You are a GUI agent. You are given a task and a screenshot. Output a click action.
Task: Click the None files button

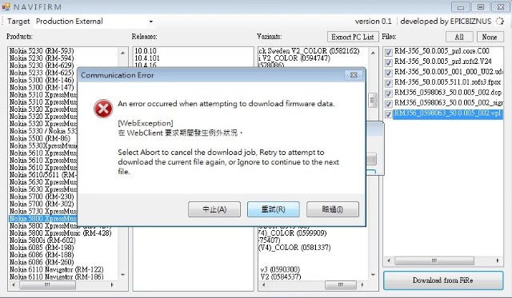pyautogui.click(x=490, y=38)
